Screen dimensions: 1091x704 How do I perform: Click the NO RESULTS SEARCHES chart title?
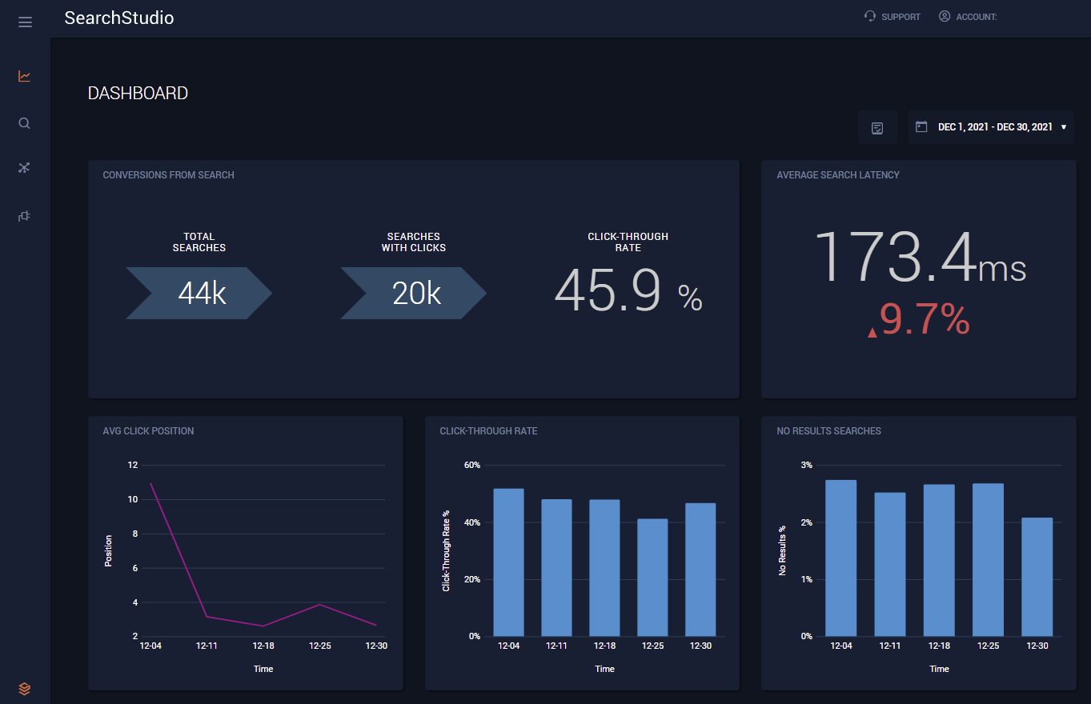828,431
